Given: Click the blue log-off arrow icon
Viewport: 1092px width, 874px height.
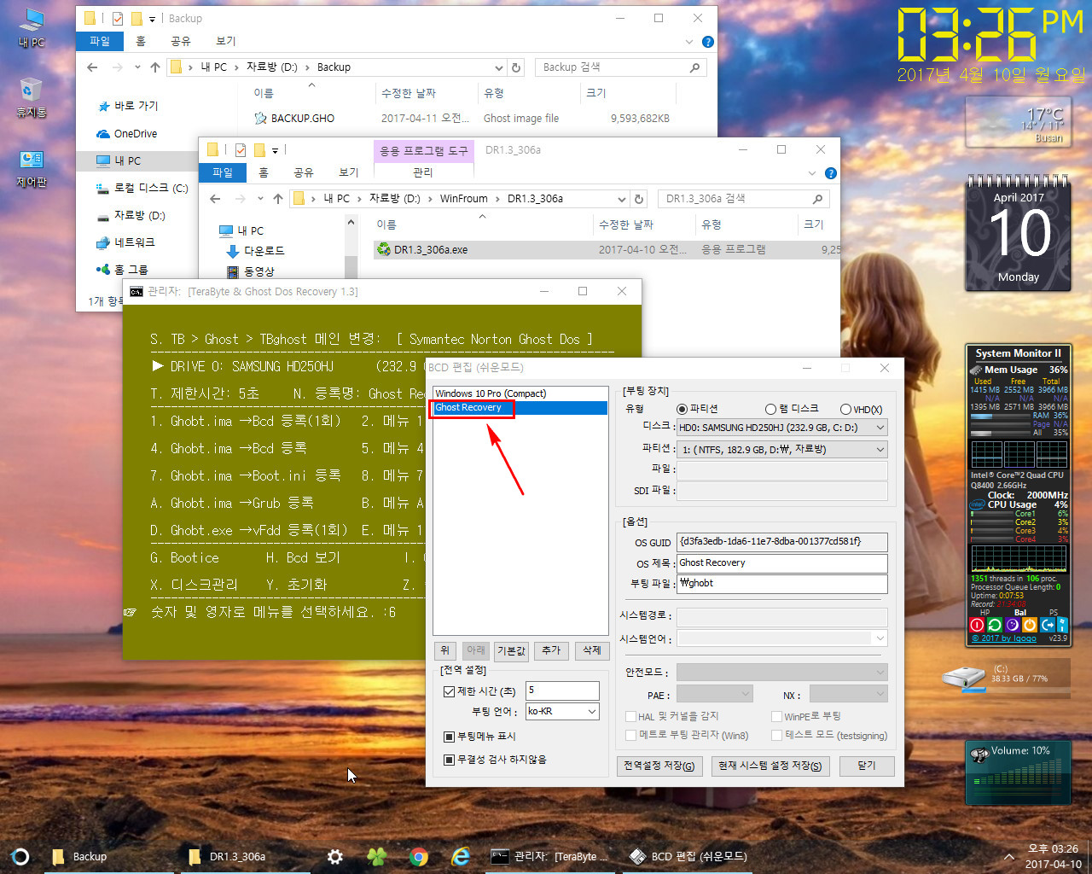Looking at the screenshot, I should click(x=1047, y=625).
